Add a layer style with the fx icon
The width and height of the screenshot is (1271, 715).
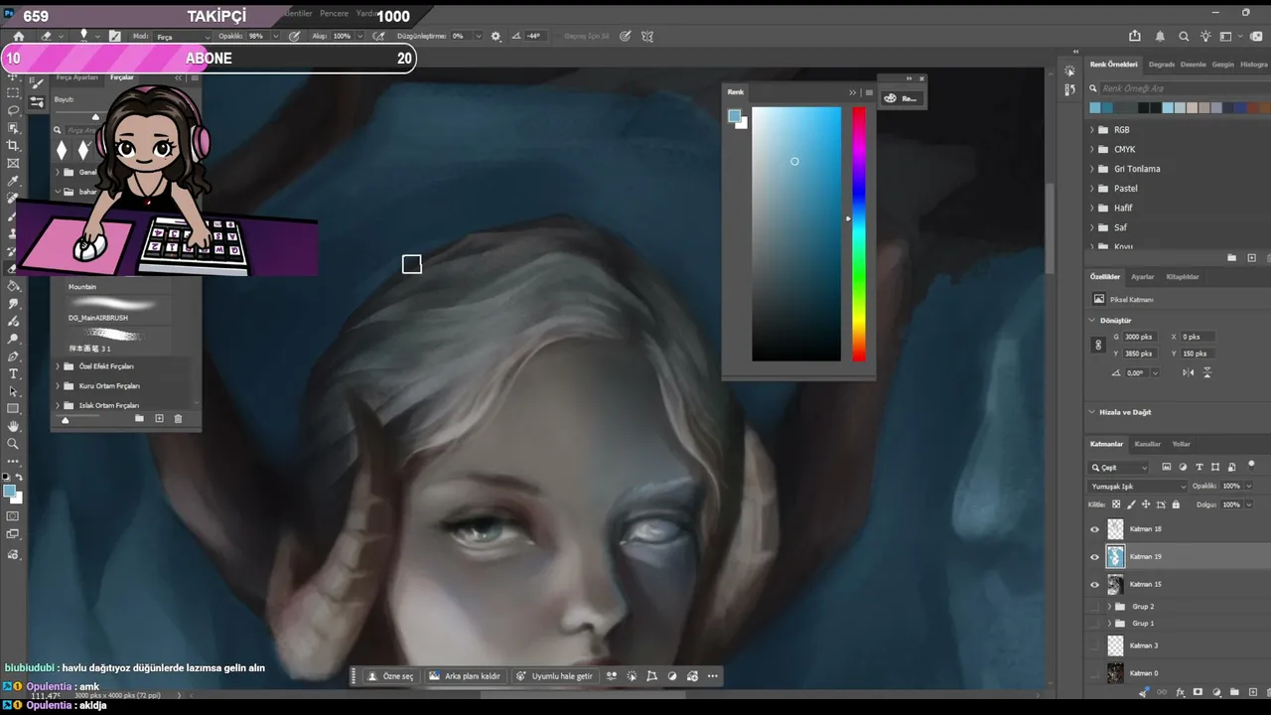point(1180,692)
